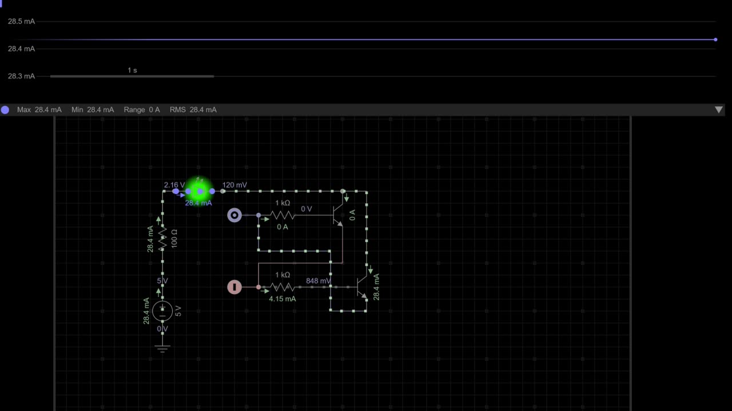
Task: Click the 4.15 mA current label
Action: coord(283,299)
